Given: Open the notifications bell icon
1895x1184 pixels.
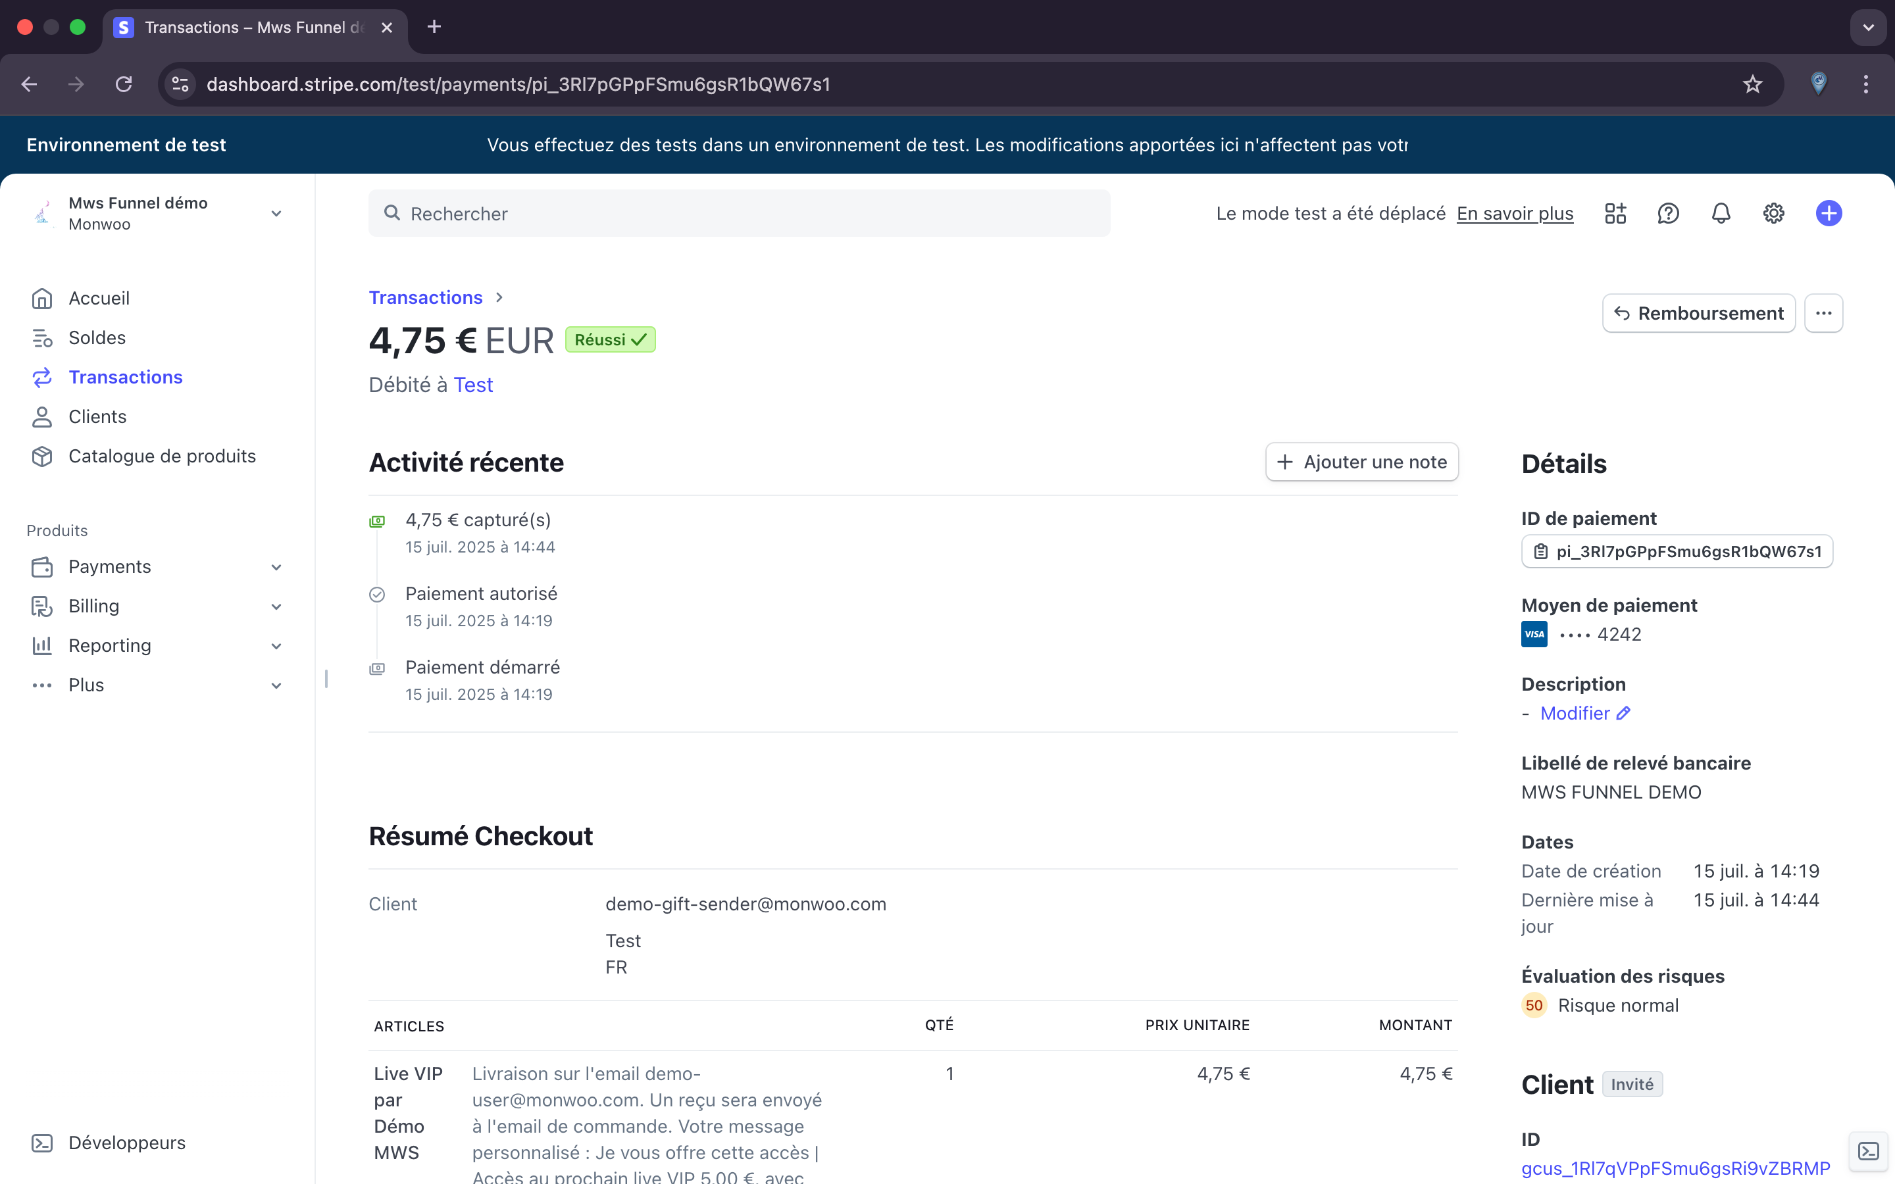Looking at the screenshot, I should click(x=1721, y=213).
